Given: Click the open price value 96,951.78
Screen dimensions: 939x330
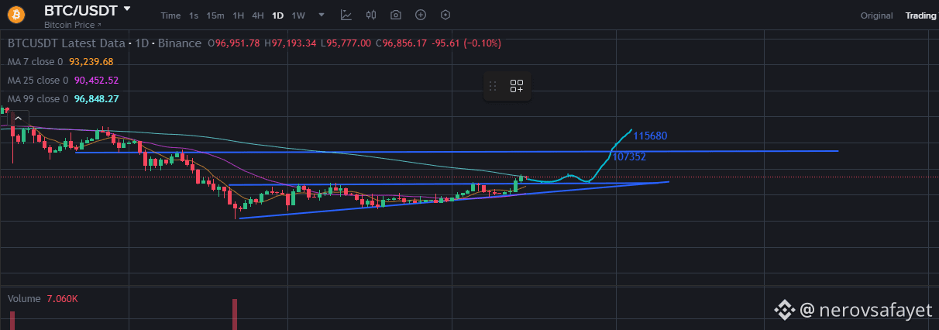Looking at the screenshot, I should [237, 43].
